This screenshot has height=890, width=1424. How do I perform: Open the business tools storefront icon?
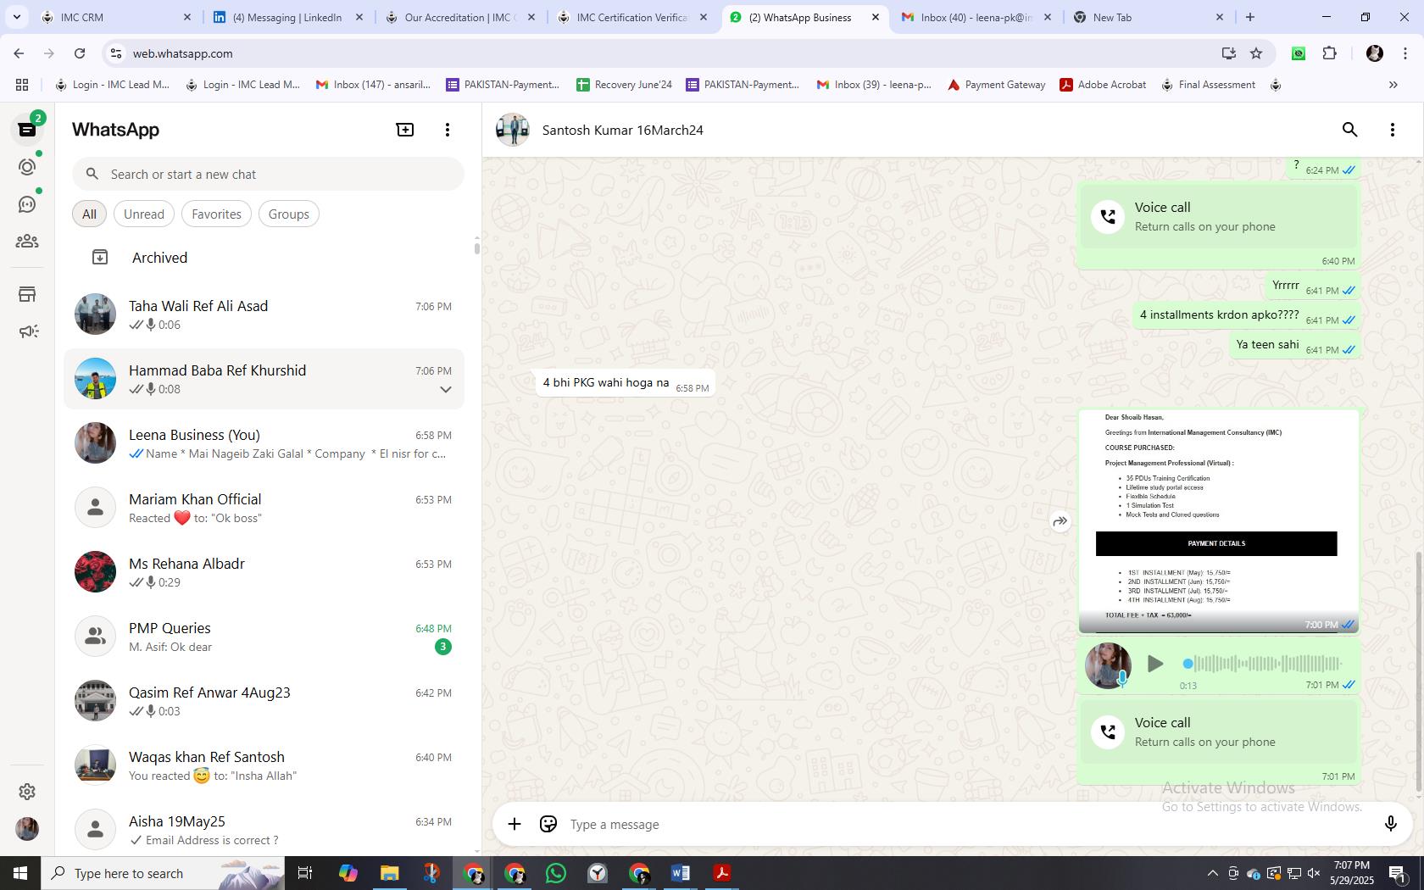(27, 294)
